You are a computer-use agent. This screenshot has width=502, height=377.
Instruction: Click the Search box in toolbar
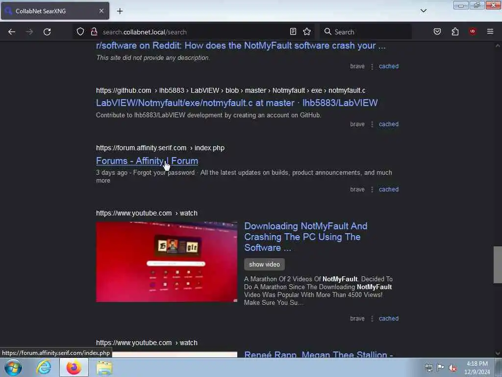(x=366, y=32)
